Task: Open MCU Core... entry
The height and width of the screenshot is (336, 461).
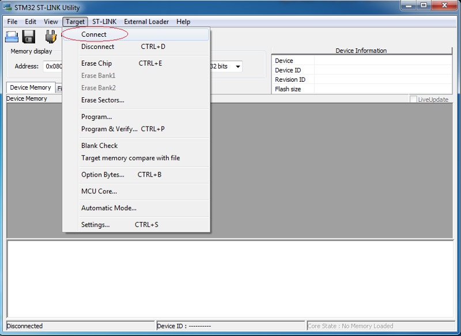Action: pyautogui.click(x=136, y=192)
